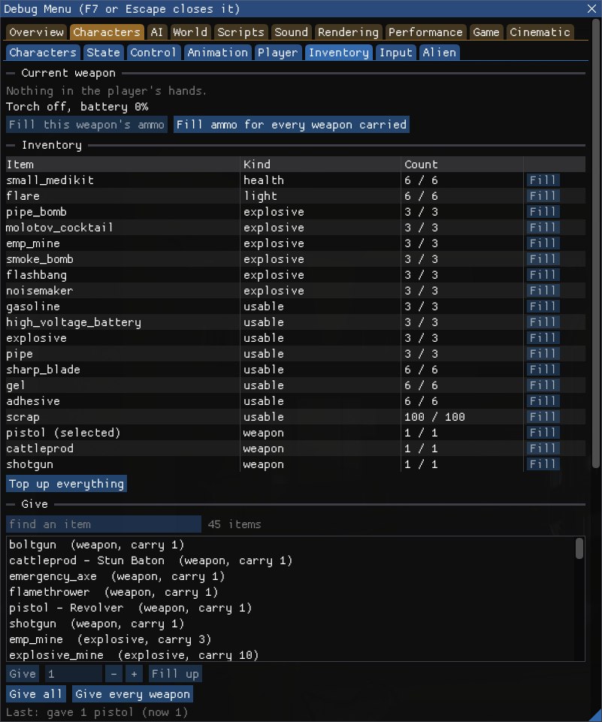Select flamethrower in the give list

click(292, 592)
